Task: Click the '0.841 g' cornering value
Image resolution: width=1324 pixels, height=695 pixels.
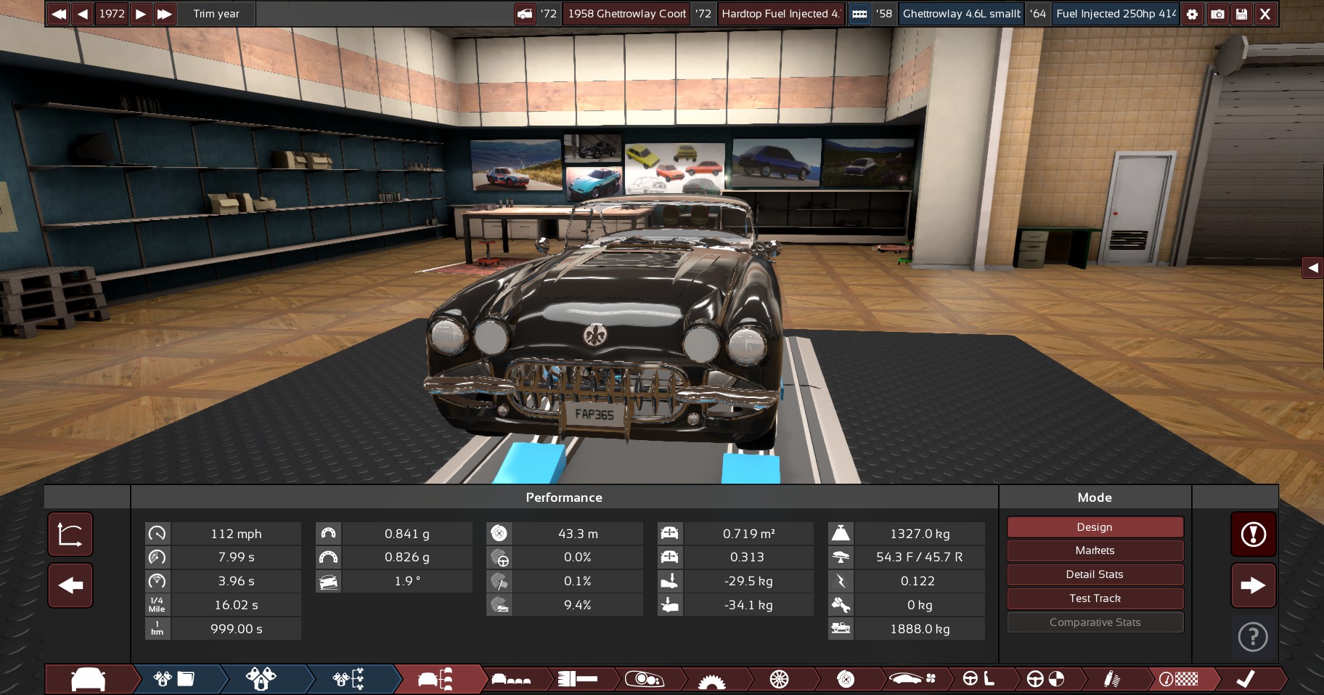Action: [407, 534]
